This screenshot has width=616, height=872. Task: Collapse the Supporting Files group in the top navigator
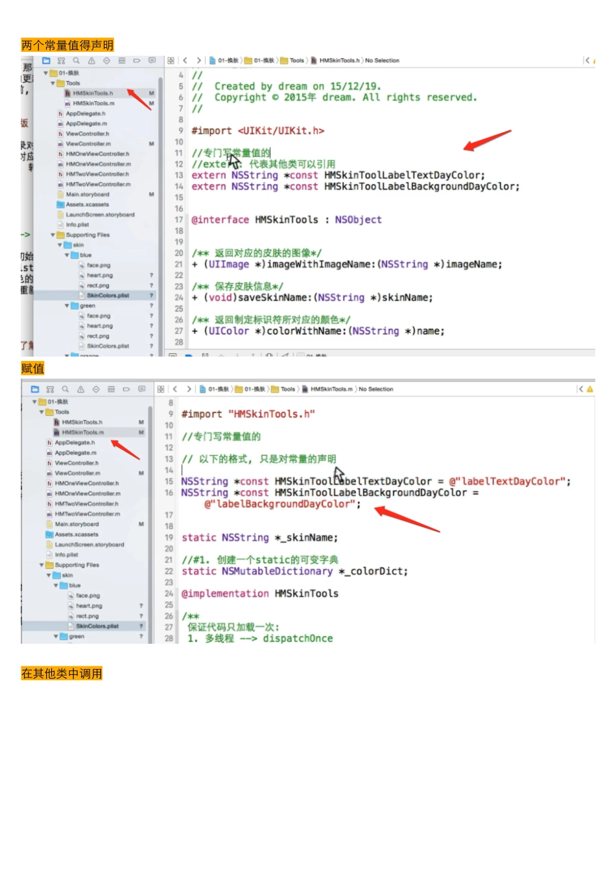53,235
